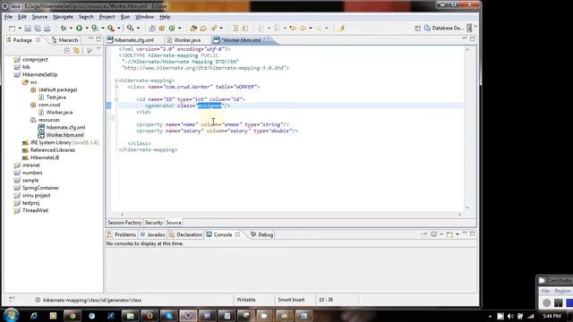This screenshot has height=322, width=573.
Task: Switch to the Declaration view tab
Action: point(185,234)
